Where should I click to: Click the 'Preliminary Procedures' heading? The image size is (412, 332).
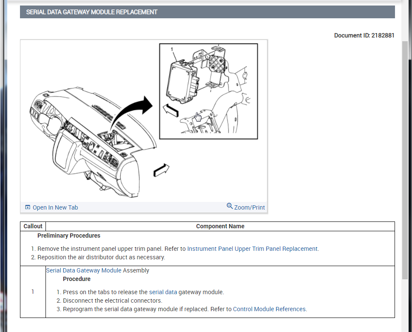coord(68,236)
